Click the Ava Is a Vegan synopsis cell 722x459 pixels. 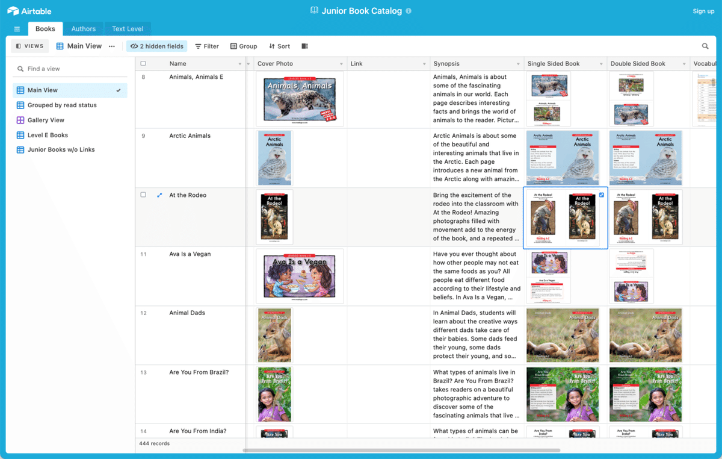tap(477, 276)
